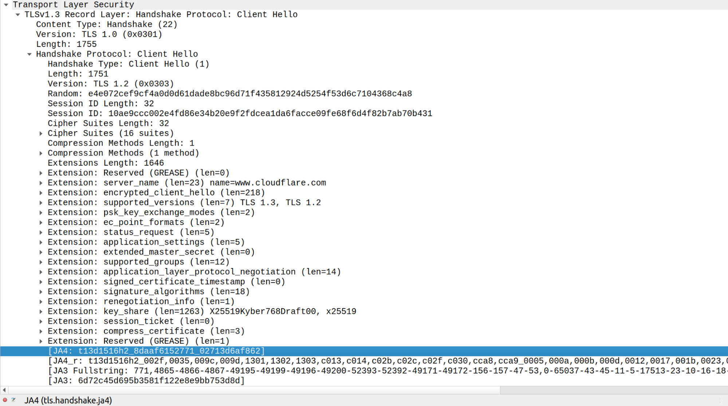Viewport: 728px width, 406px height.
Task: Open capture file properties icon in status bar
Action: tap(13, 400)
